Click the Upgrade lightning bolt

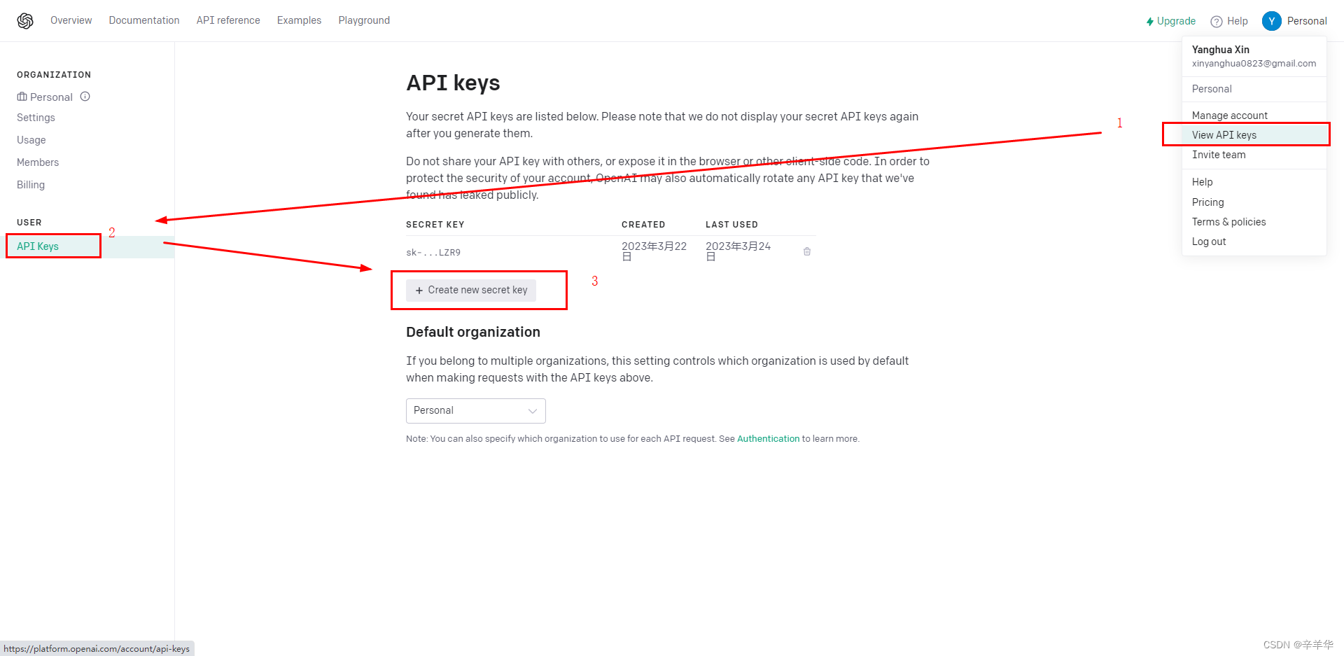pyautogui.click(x=1149, y=22)
